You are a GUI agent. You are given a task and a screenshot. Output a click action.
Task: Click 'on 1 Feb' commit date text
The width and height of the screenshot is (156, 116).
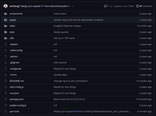point(129,6)
